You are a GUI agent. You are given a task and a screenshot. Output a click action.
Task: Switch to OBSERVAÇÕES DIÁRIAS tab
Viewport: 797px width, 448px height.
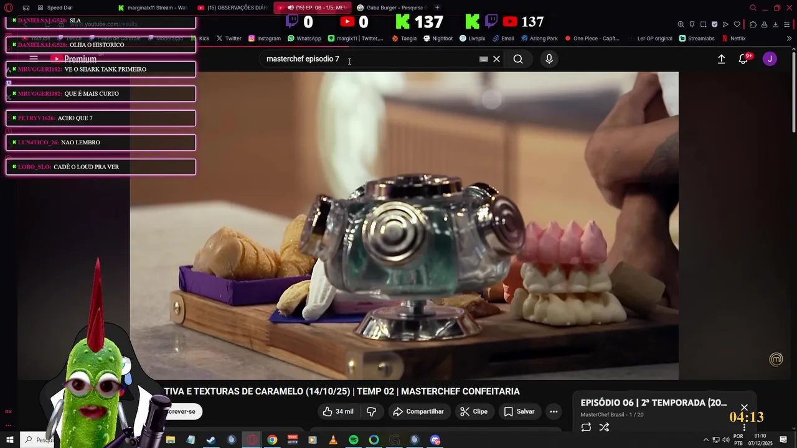(x=232, y=7)
